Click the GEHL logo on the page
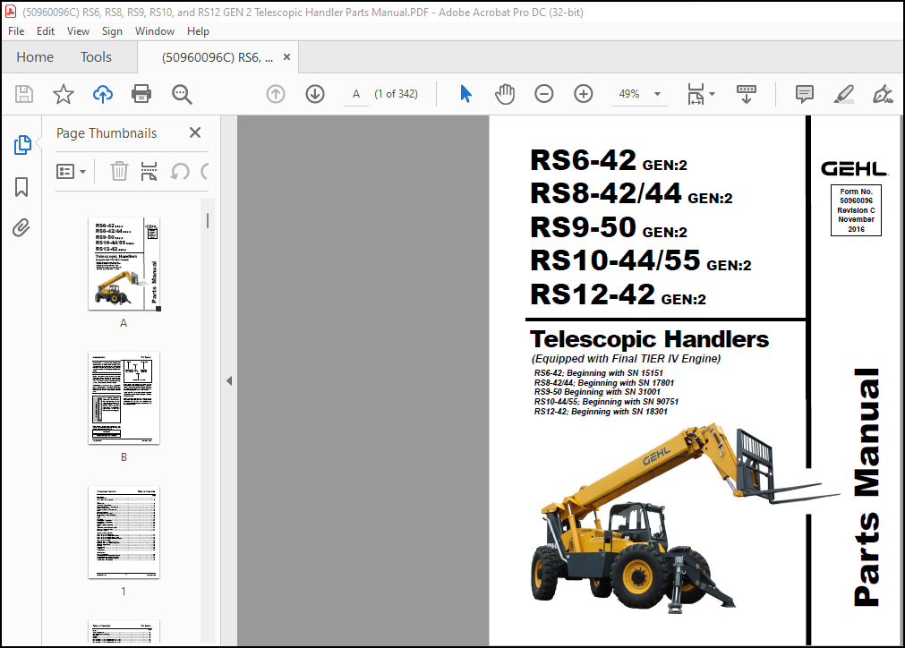The width and height of the screenshot is (905, 648). tap(854, 168)
